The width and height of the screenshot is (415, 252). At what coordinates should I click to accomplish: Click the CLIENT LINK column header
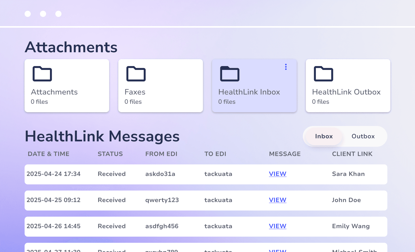(352, 154)
